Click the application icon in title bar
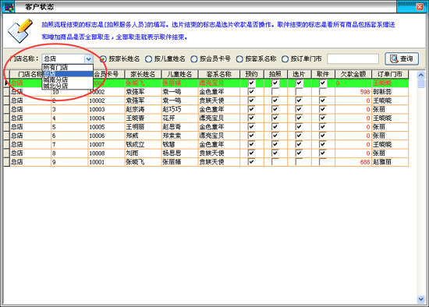This screenshot has height=307, width=429. (9, 7)
